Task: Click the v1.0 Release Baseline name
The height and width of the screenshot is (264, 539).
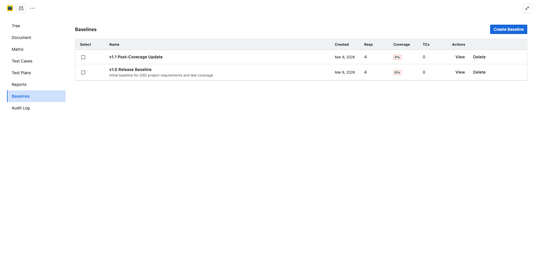Action: coord(130,70)
